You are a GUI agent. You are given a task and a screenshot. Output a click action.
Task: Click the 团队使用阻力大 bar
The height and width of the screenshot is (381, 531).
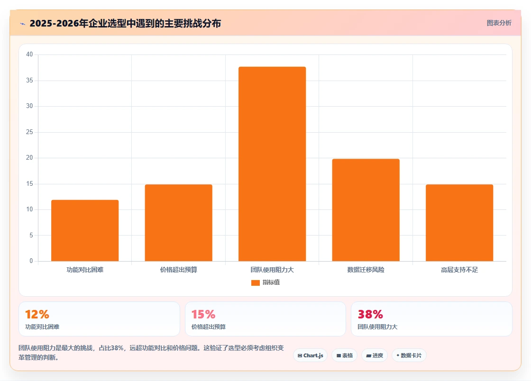pyautogui.click(x=272, y=164)
